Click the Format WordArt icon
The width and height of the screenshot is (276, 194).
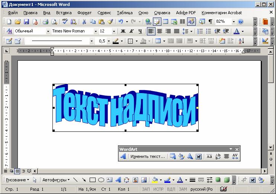182,157
